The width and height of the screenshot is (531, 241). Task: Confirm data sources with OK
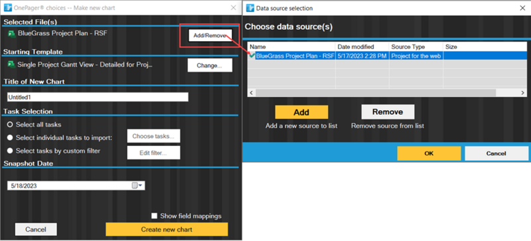click(x=429, y=153)
